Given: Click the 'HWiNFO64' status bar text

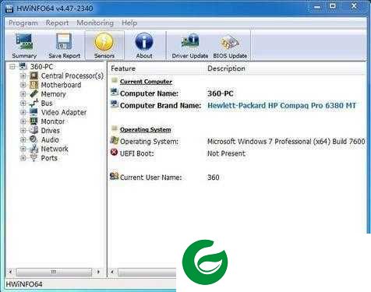Looking at the screenshot, I should point(24,284).
